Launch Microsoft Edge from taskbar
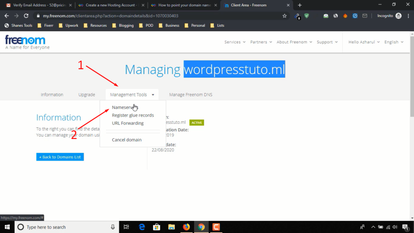Viewport: 414px width, 233px height. pos(142,227)
